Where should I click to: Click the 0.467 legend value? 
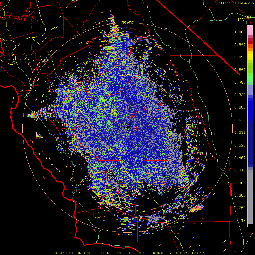pyautogui.click(x=240, y=158)
